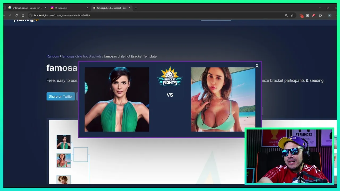Open a new browser tab
The image size is (340, 191).
tap(136, 8)
